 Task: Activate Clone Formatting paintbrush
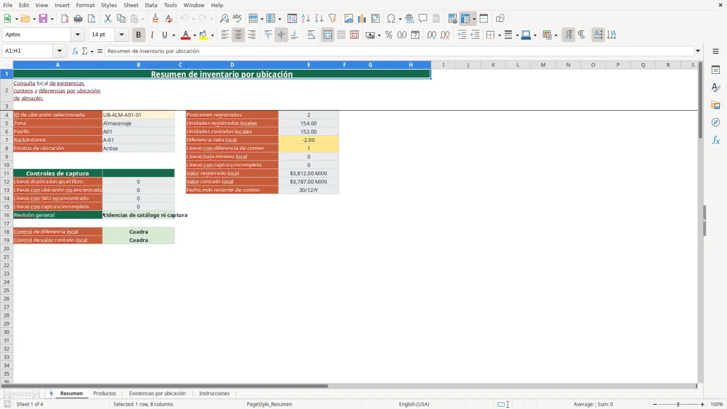click(x=156, y=18)
